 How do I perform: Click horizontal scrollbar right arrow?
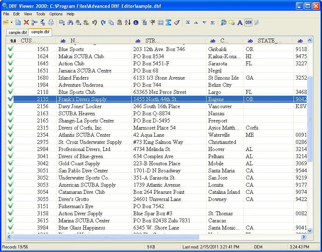303,237
